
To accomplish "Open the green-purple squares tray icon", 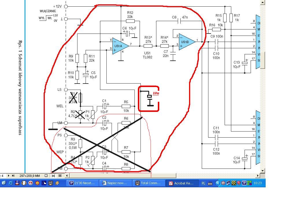I will coord(249,183).
